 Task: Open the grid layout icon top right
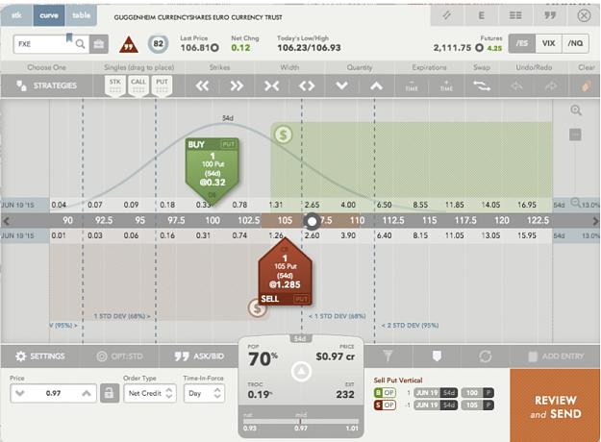(x=515, y=15)
